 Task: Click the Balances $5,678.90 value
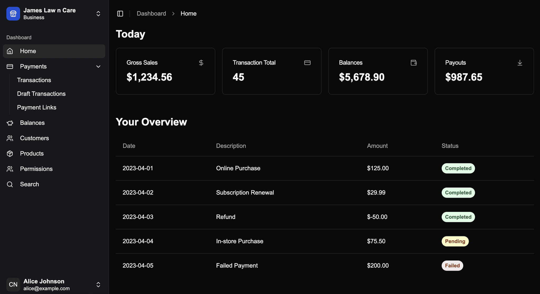(361, 77)
